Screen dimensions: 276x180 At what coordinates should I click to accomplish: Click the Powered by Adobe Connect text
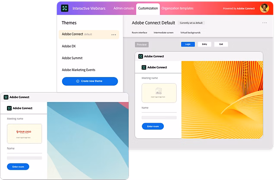pyautogui.click(x=238, y=9)
